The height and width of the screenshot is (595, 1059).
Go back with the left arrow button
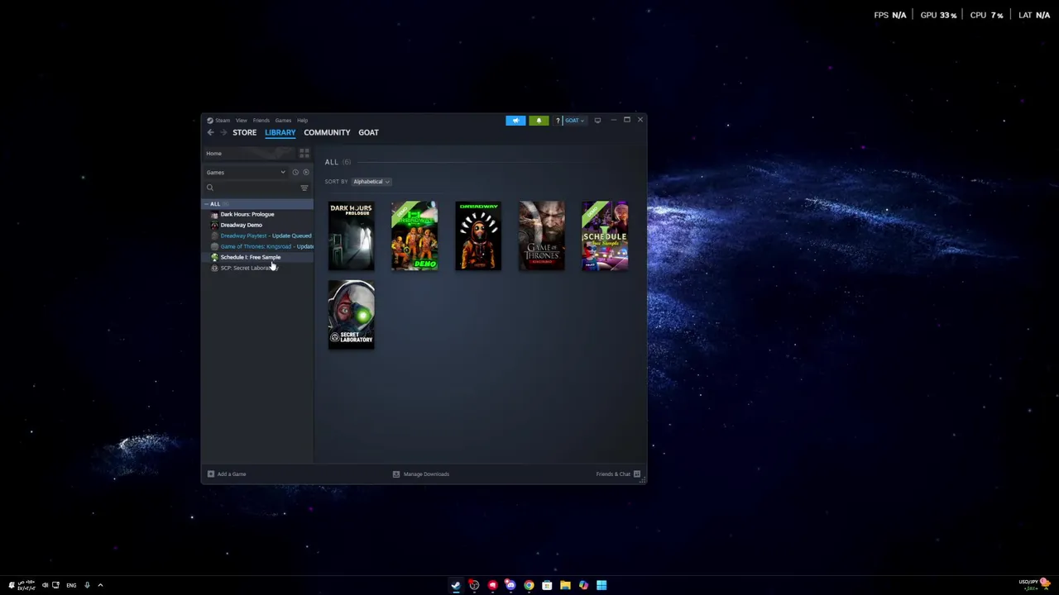tap(211, 132)
